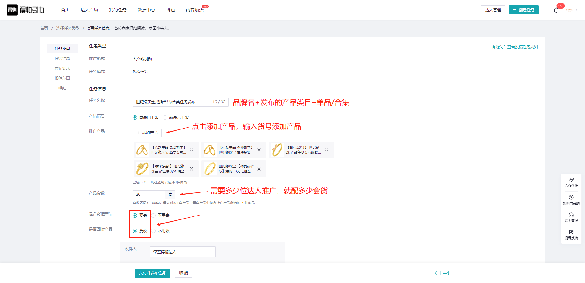Remove the 甜美少女心蝴蝶 product card

(x=326, y=150)
